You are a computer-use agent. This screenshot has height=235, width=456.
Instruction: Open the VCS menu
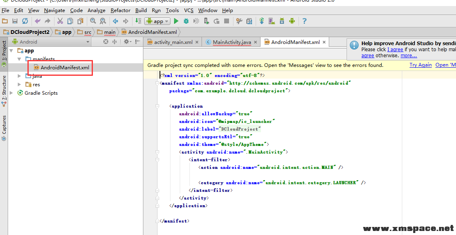pyautogui.click(x=189, y=10)
